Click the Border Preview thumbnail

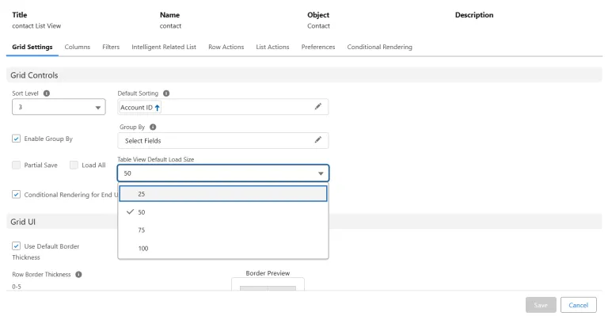[268, 284]
